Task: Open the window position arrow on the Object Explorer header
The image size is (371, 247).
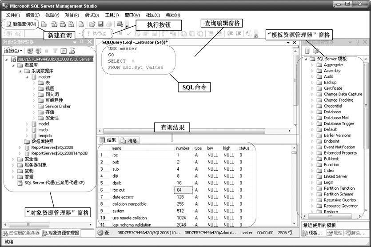Action: coord(75,42)
